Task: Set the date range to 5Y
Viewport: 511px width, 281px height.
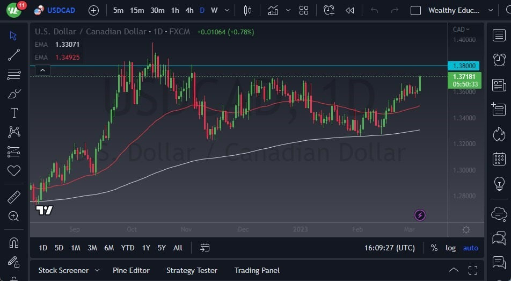Action: point(162,248)
